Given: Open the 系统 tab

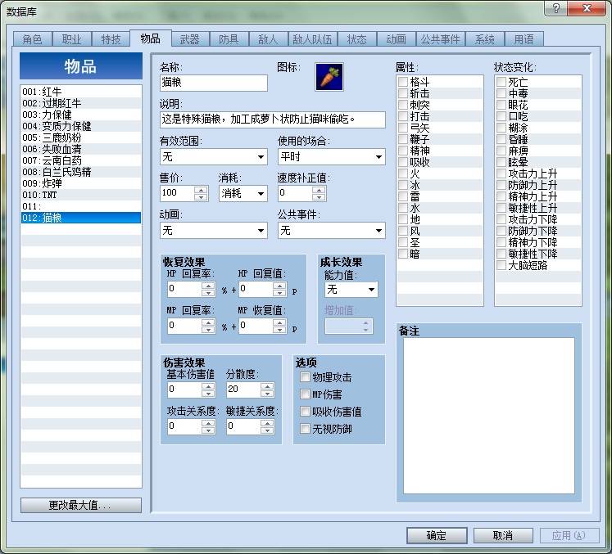Looking at the screenshot, I should point(485,39).
